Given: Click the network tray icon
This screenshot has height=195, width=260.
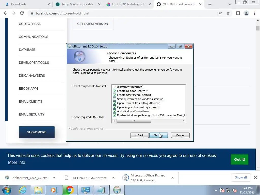Looking at the screenshot, I should (228, 190).
